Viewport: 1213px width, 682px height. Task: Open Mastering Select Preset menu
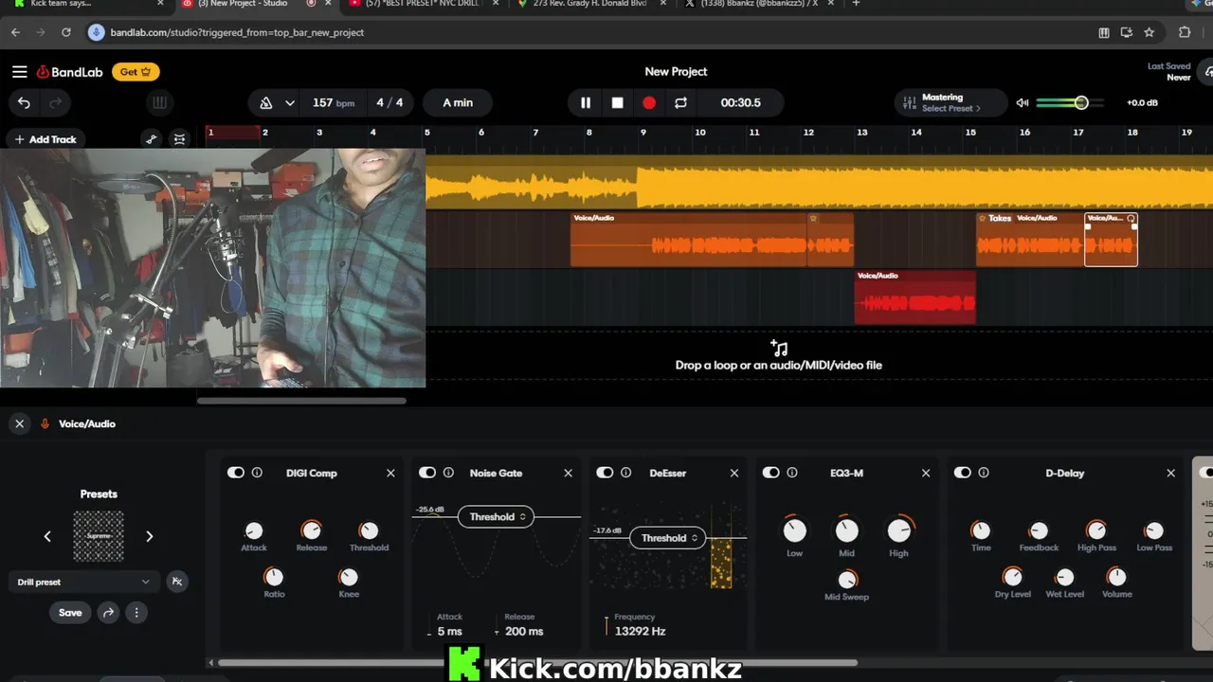[x=950, y=102]
